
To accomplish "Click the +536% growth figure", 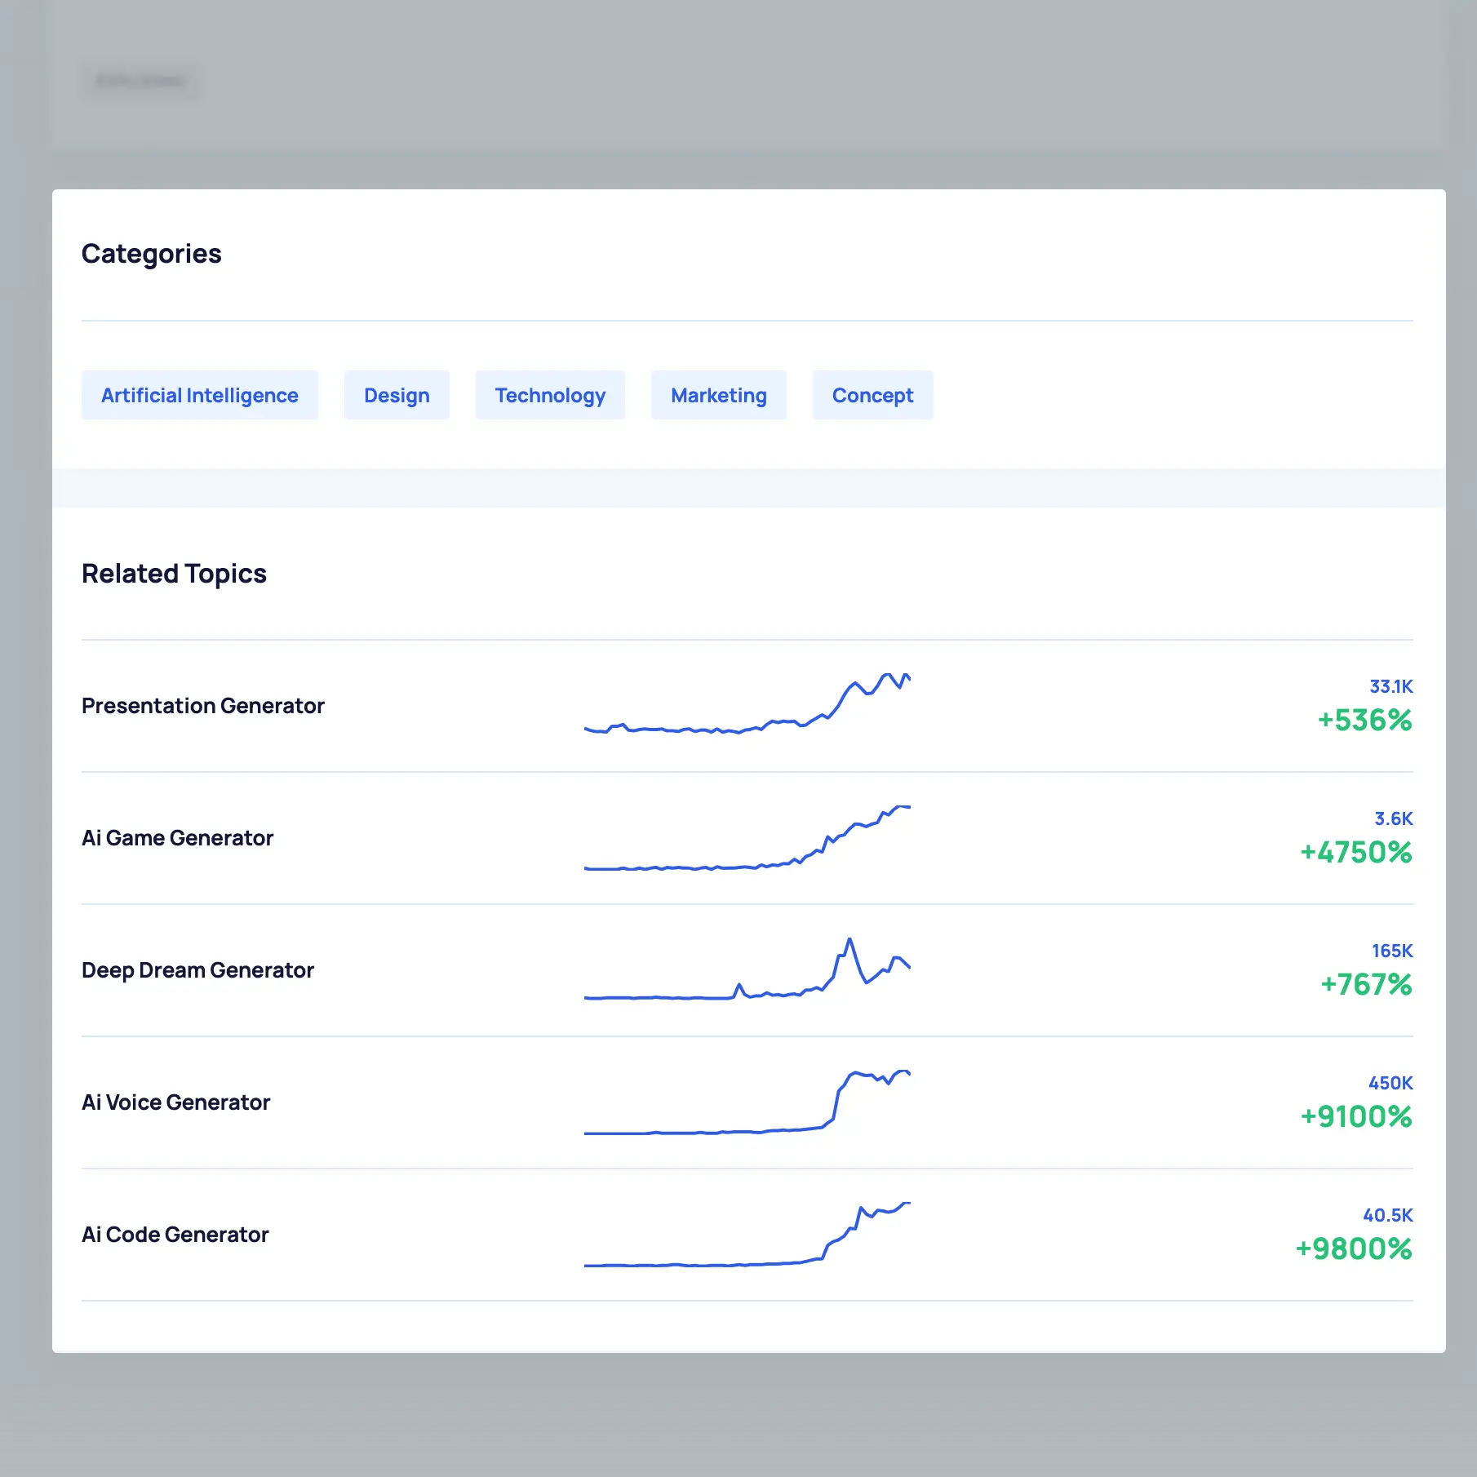I will 1364,721.
